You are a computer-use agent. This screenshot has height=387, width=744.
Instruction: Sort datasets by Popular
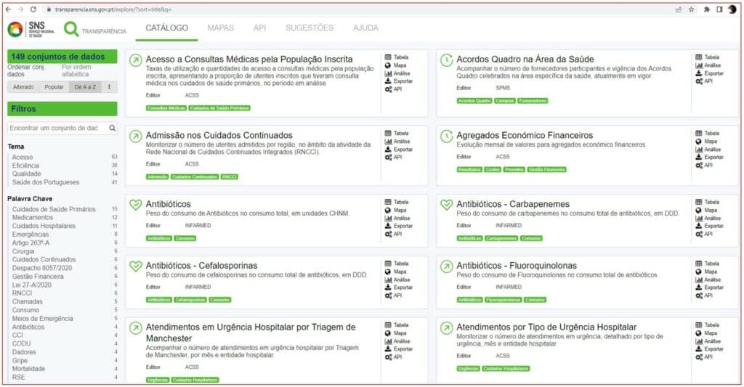click(54, 87)
